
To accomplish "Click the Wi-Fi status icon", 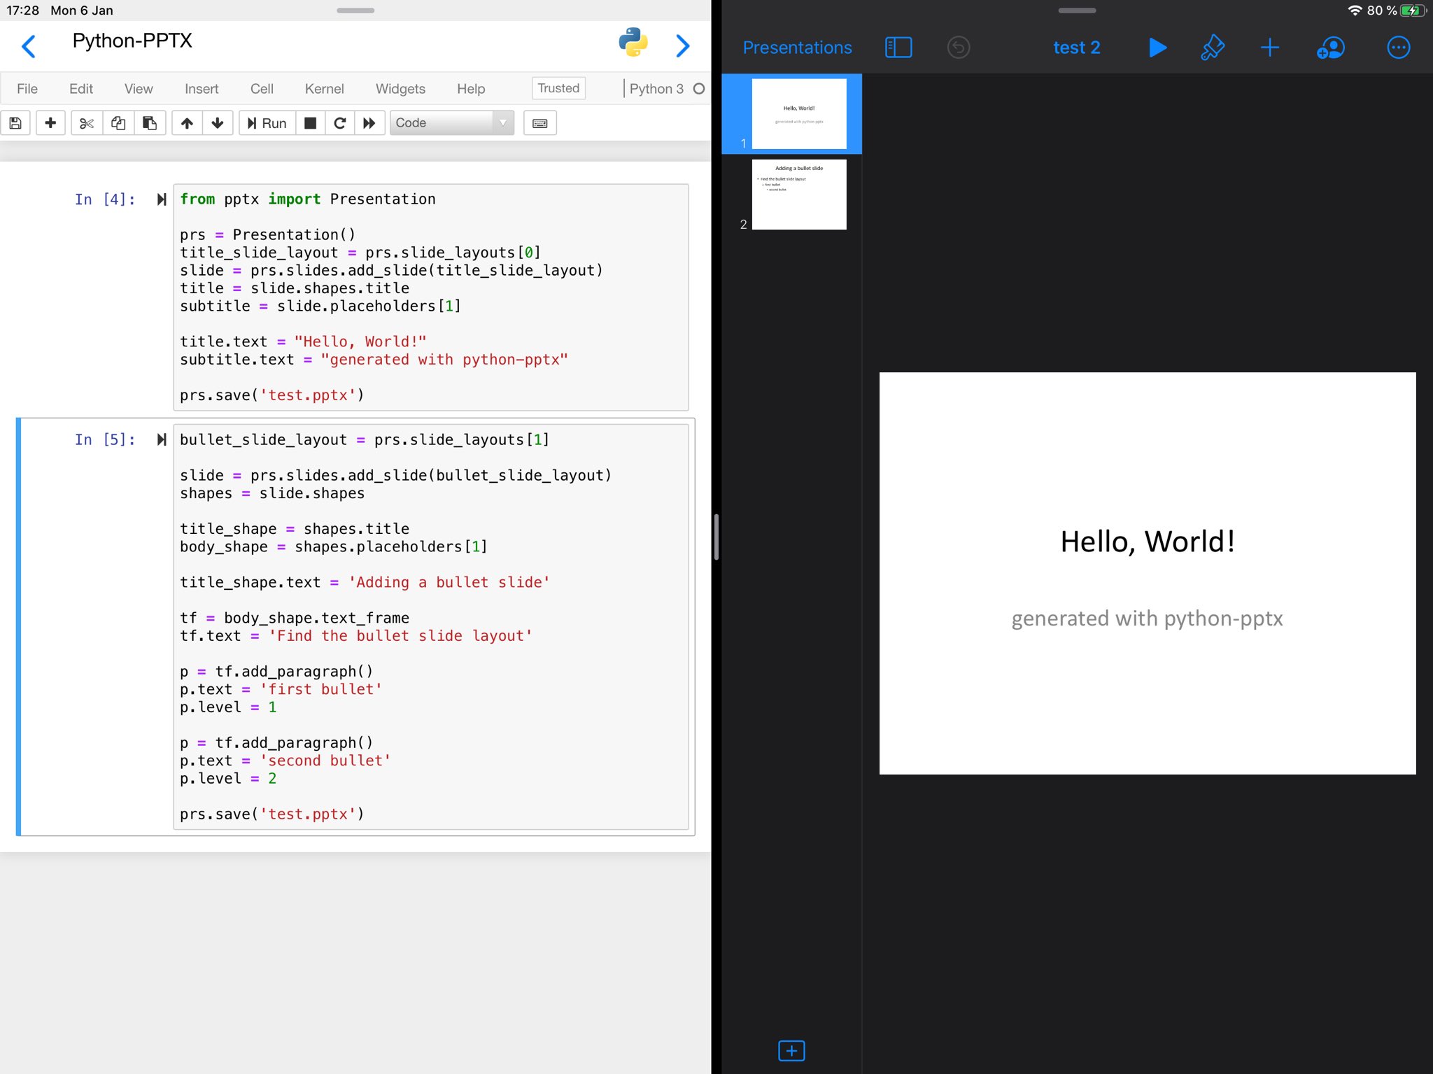I will coord(1355,10).
